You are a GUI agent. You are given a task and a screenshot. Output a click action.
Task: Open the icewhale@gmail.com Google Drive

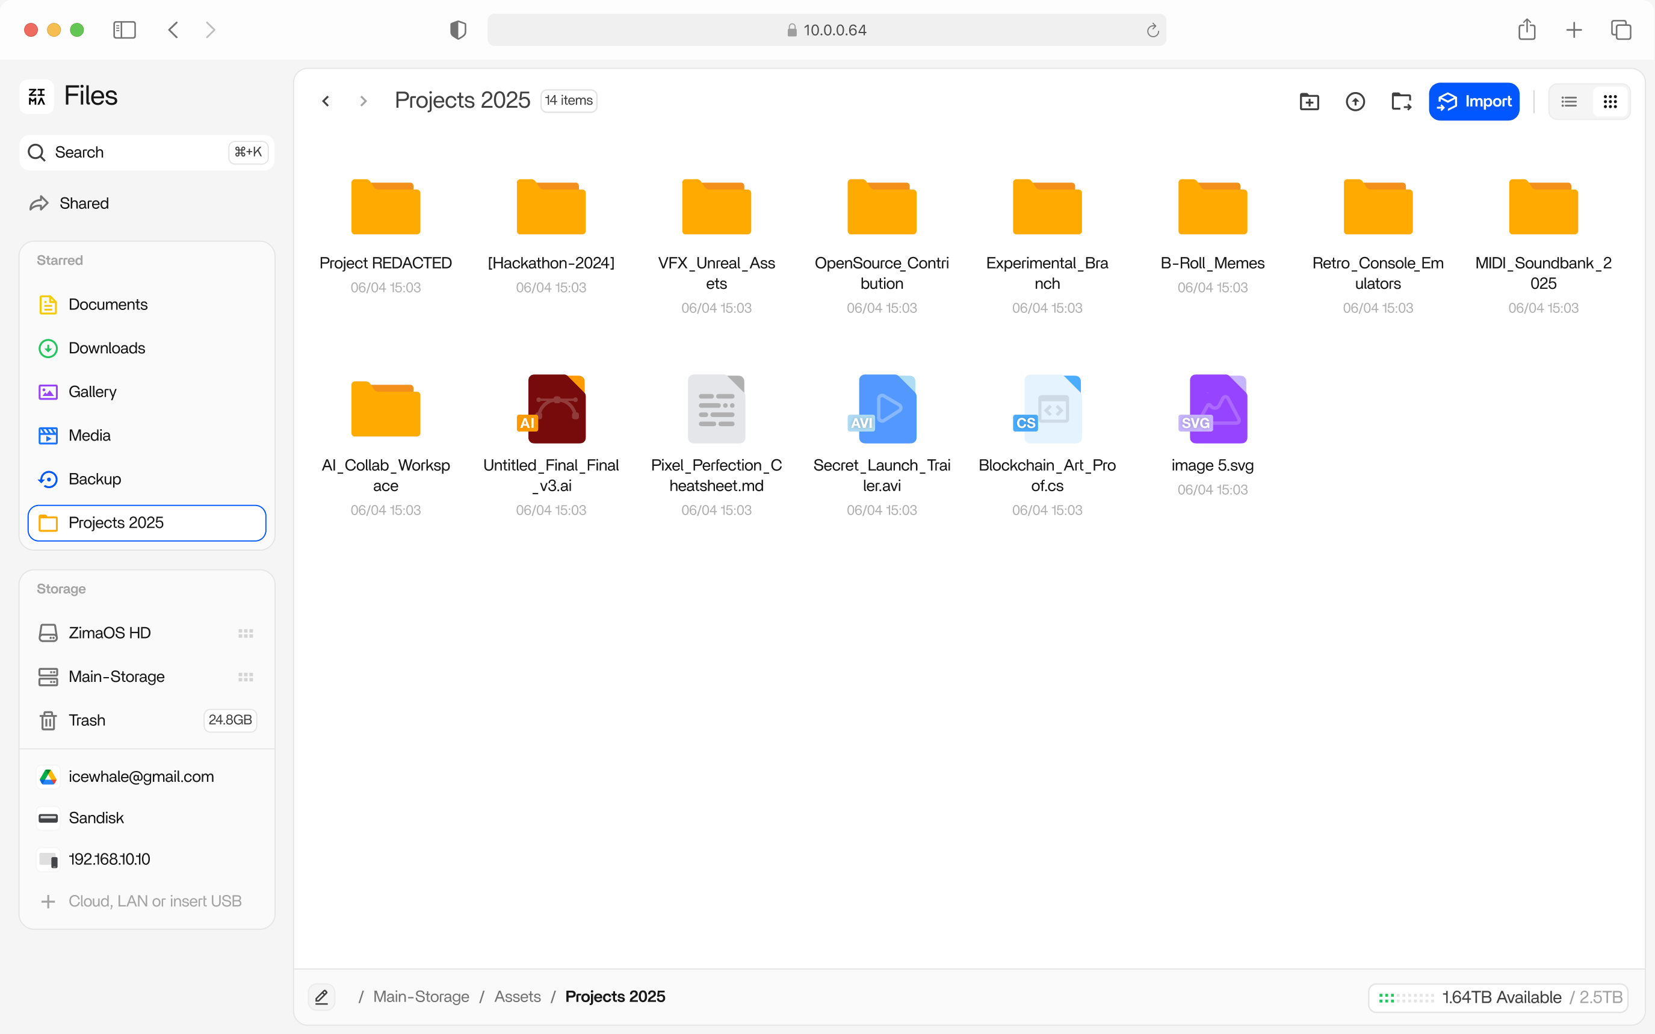[x=141, y=776]
